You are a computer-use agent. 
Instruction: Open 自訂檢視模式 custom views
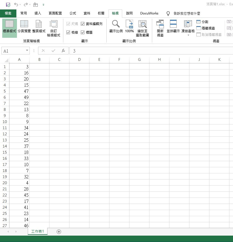click(x=54, y=28)
